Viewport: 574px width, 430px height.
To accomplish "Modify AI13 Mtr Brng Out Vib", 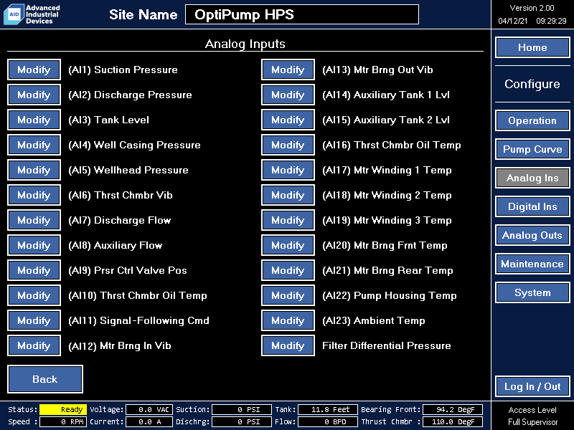I will point(288,70).
